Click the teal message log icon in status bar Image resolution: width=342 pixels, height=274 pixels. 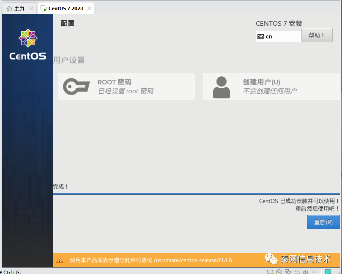pyautogui.click(x=328, y=271)
